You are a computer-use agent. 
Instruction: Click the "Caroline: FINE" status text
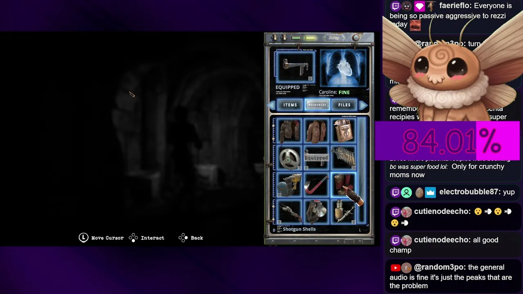(334, 92)
